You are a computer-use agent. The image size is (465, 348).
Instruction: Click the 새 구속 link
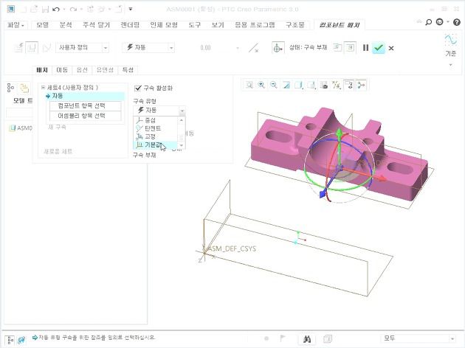pos(57,127)
